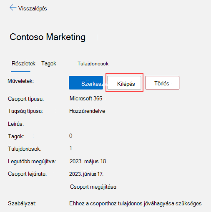This screenshot has height=212, width=211.
Task: Select the Tulajdonosok tab
Action: 93,64
